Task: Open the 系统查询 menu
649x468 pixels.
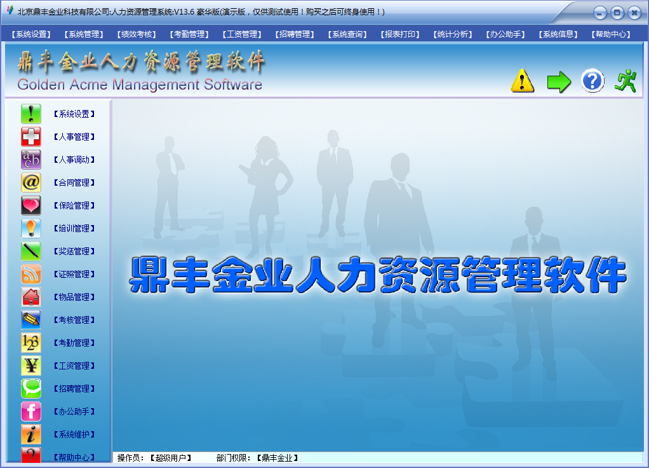Action: pyautogui.click(x=347, y=34)
